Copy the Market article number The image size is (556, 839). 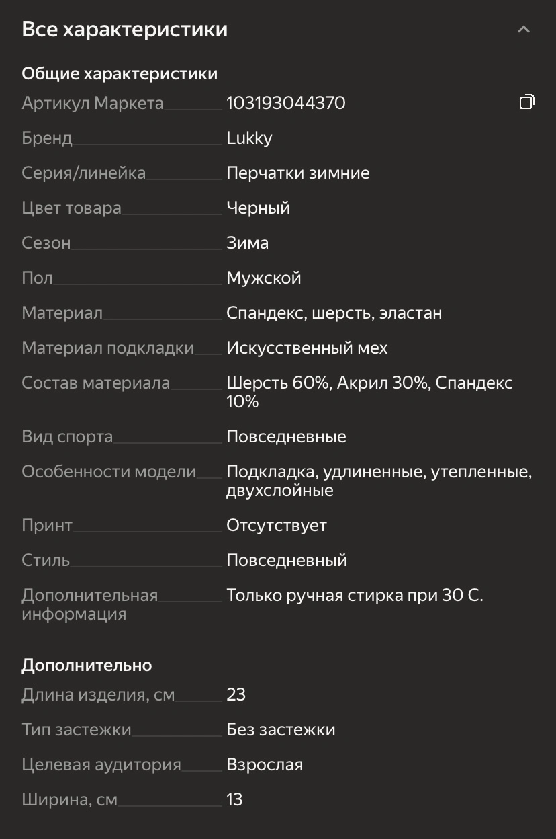click(x=526, y=102)
